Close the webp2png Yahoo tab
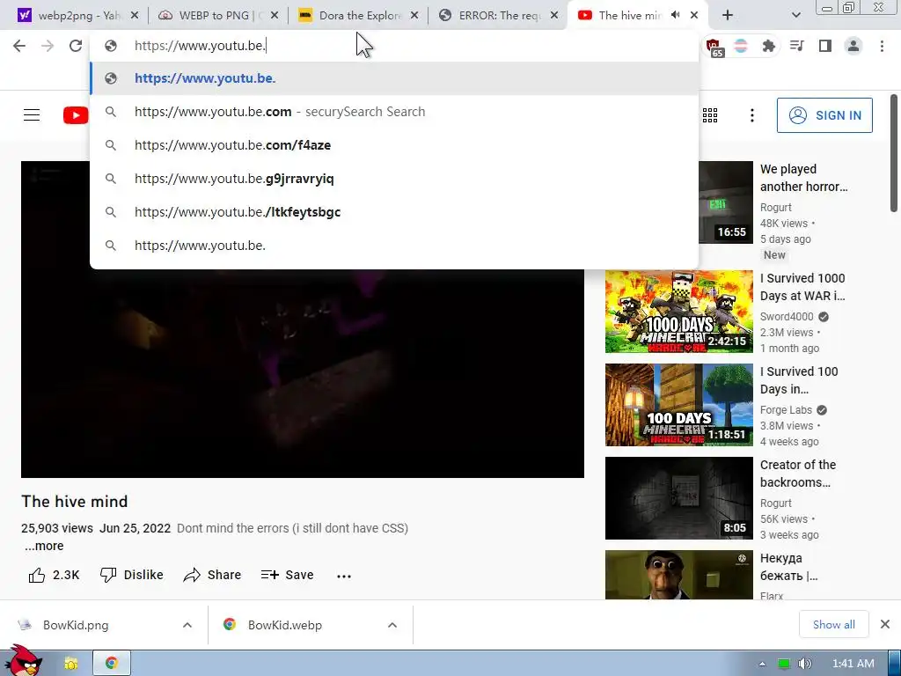The height and width of the screenshot is (676, 901). (135, 16)
